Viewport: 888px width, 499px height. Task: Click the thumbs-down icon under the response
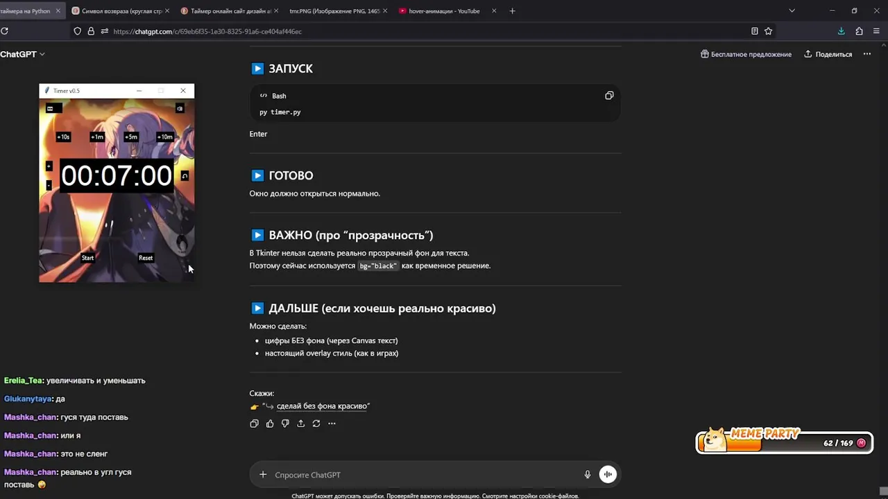click(x=285, y=423)
